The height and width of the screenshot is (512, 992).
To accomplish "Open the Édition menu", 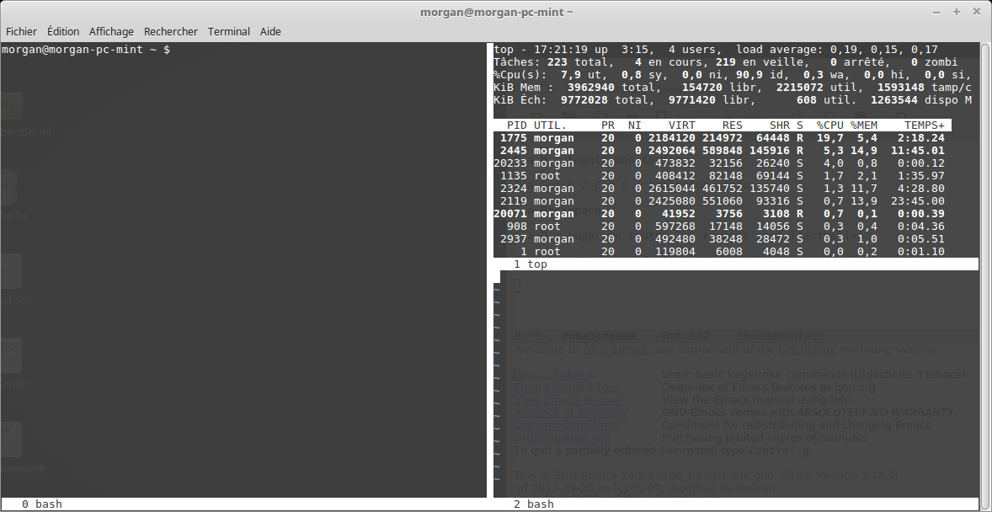I will point(63,31).
